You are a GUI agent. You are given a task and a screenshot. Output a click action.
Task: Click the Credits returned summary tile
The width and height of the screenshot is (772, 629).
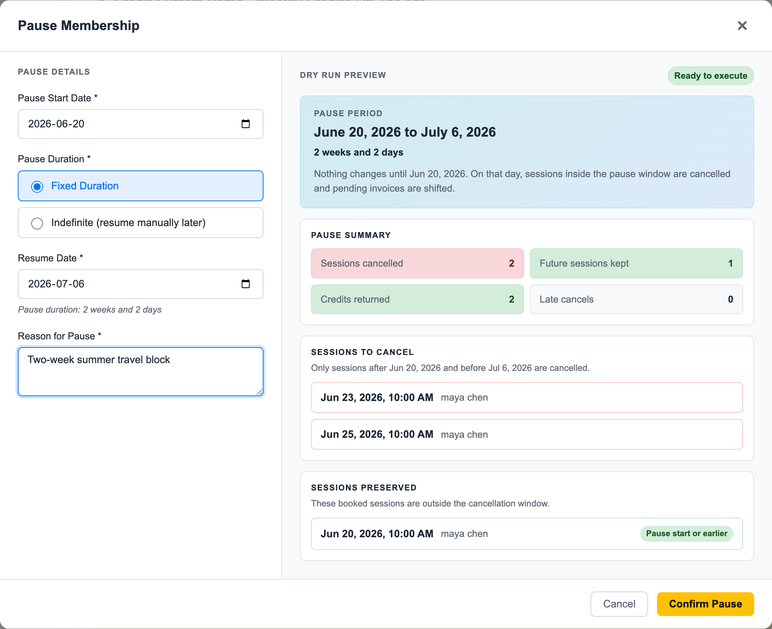pyautogui.click(x=418, y=299)
